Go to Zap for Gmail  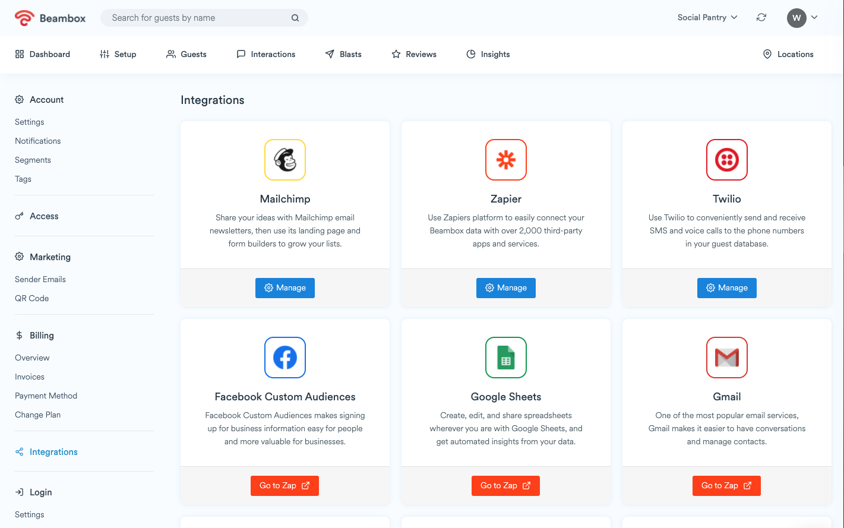tap(726, 486)
